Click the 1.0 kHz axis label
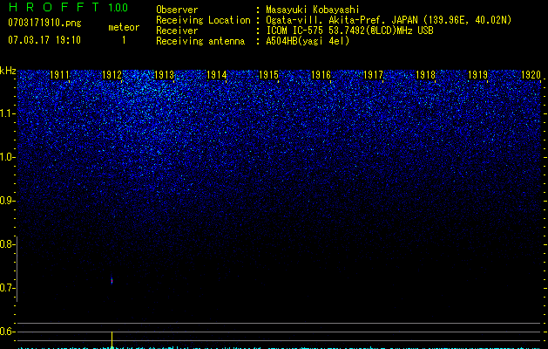Image resolution: width=548 pixels, height=349 pixels. [8, 157]
